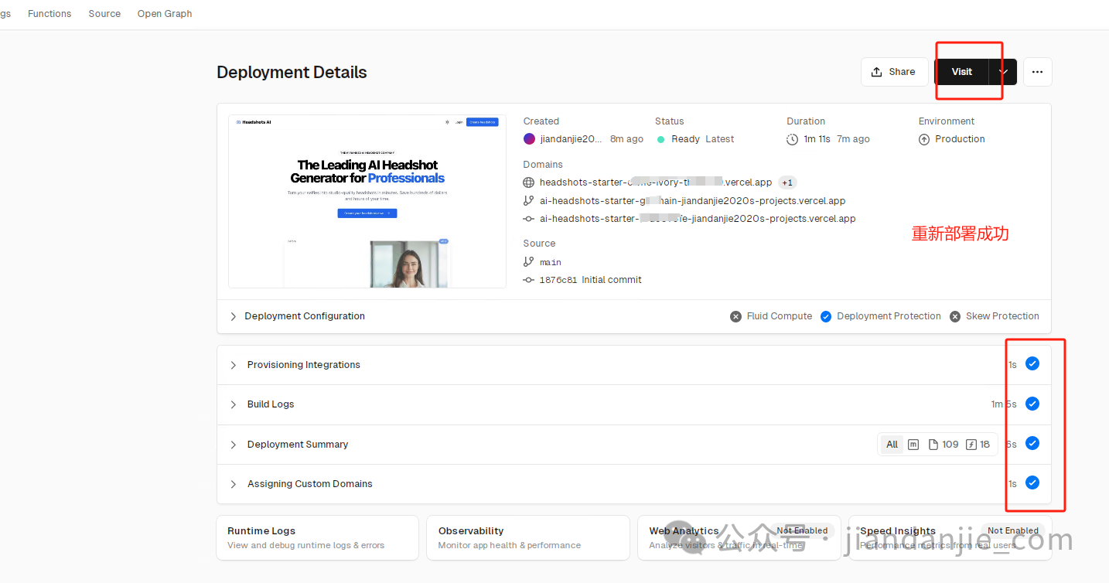1109x583 pixels.
Task: Click the duration clock icon
Action: (x=792, y=139)
